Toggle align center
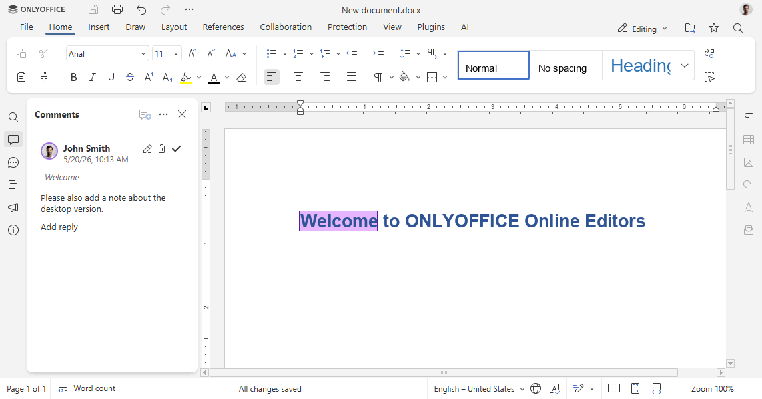 [298, 77]
